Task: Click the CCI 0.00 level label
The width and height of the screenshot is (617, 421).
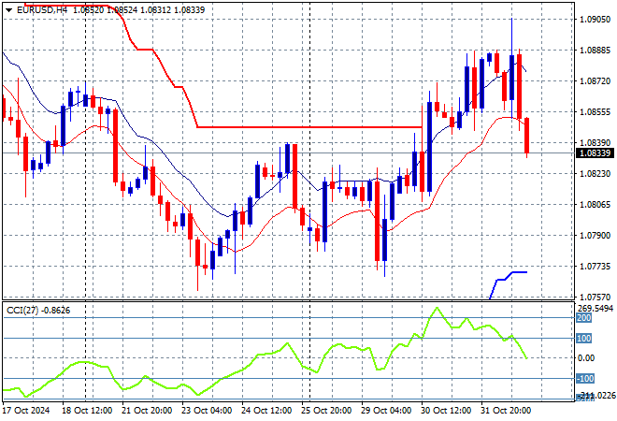Action: point(586,358)
